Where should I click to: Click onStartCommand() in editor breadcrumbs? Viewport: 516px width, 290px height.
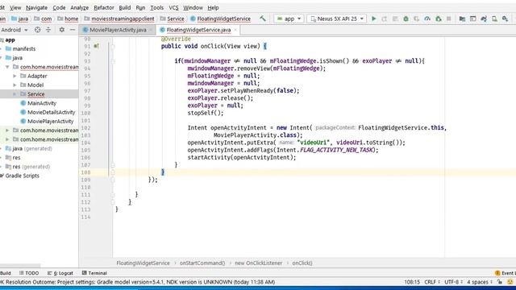(x=202, y=263)
